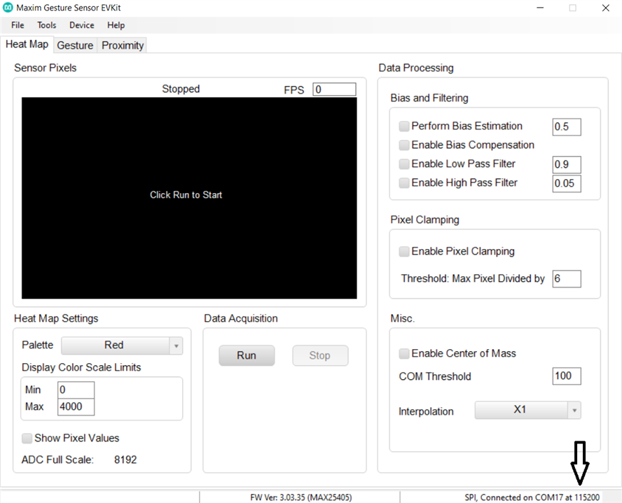Click the Max Pixel Divided by field
This screenshot has width=622, height=503.
567,279
